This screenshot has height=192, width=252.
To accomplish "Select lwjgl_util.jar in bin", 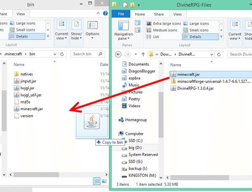I will 28,95.
